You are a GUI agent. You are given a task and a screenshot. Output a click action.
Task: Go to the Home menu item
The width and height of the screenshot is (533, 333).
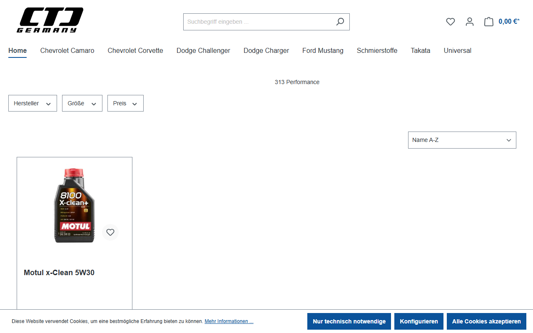tap(17, 51)
